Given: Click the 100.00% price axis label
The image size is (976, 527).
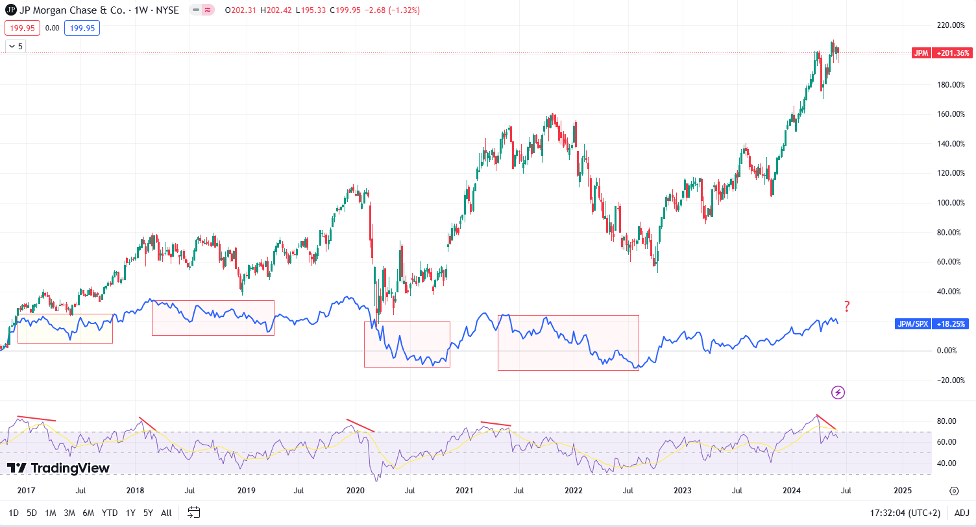Looking at the screenshot, I should (x=951, y=203).
